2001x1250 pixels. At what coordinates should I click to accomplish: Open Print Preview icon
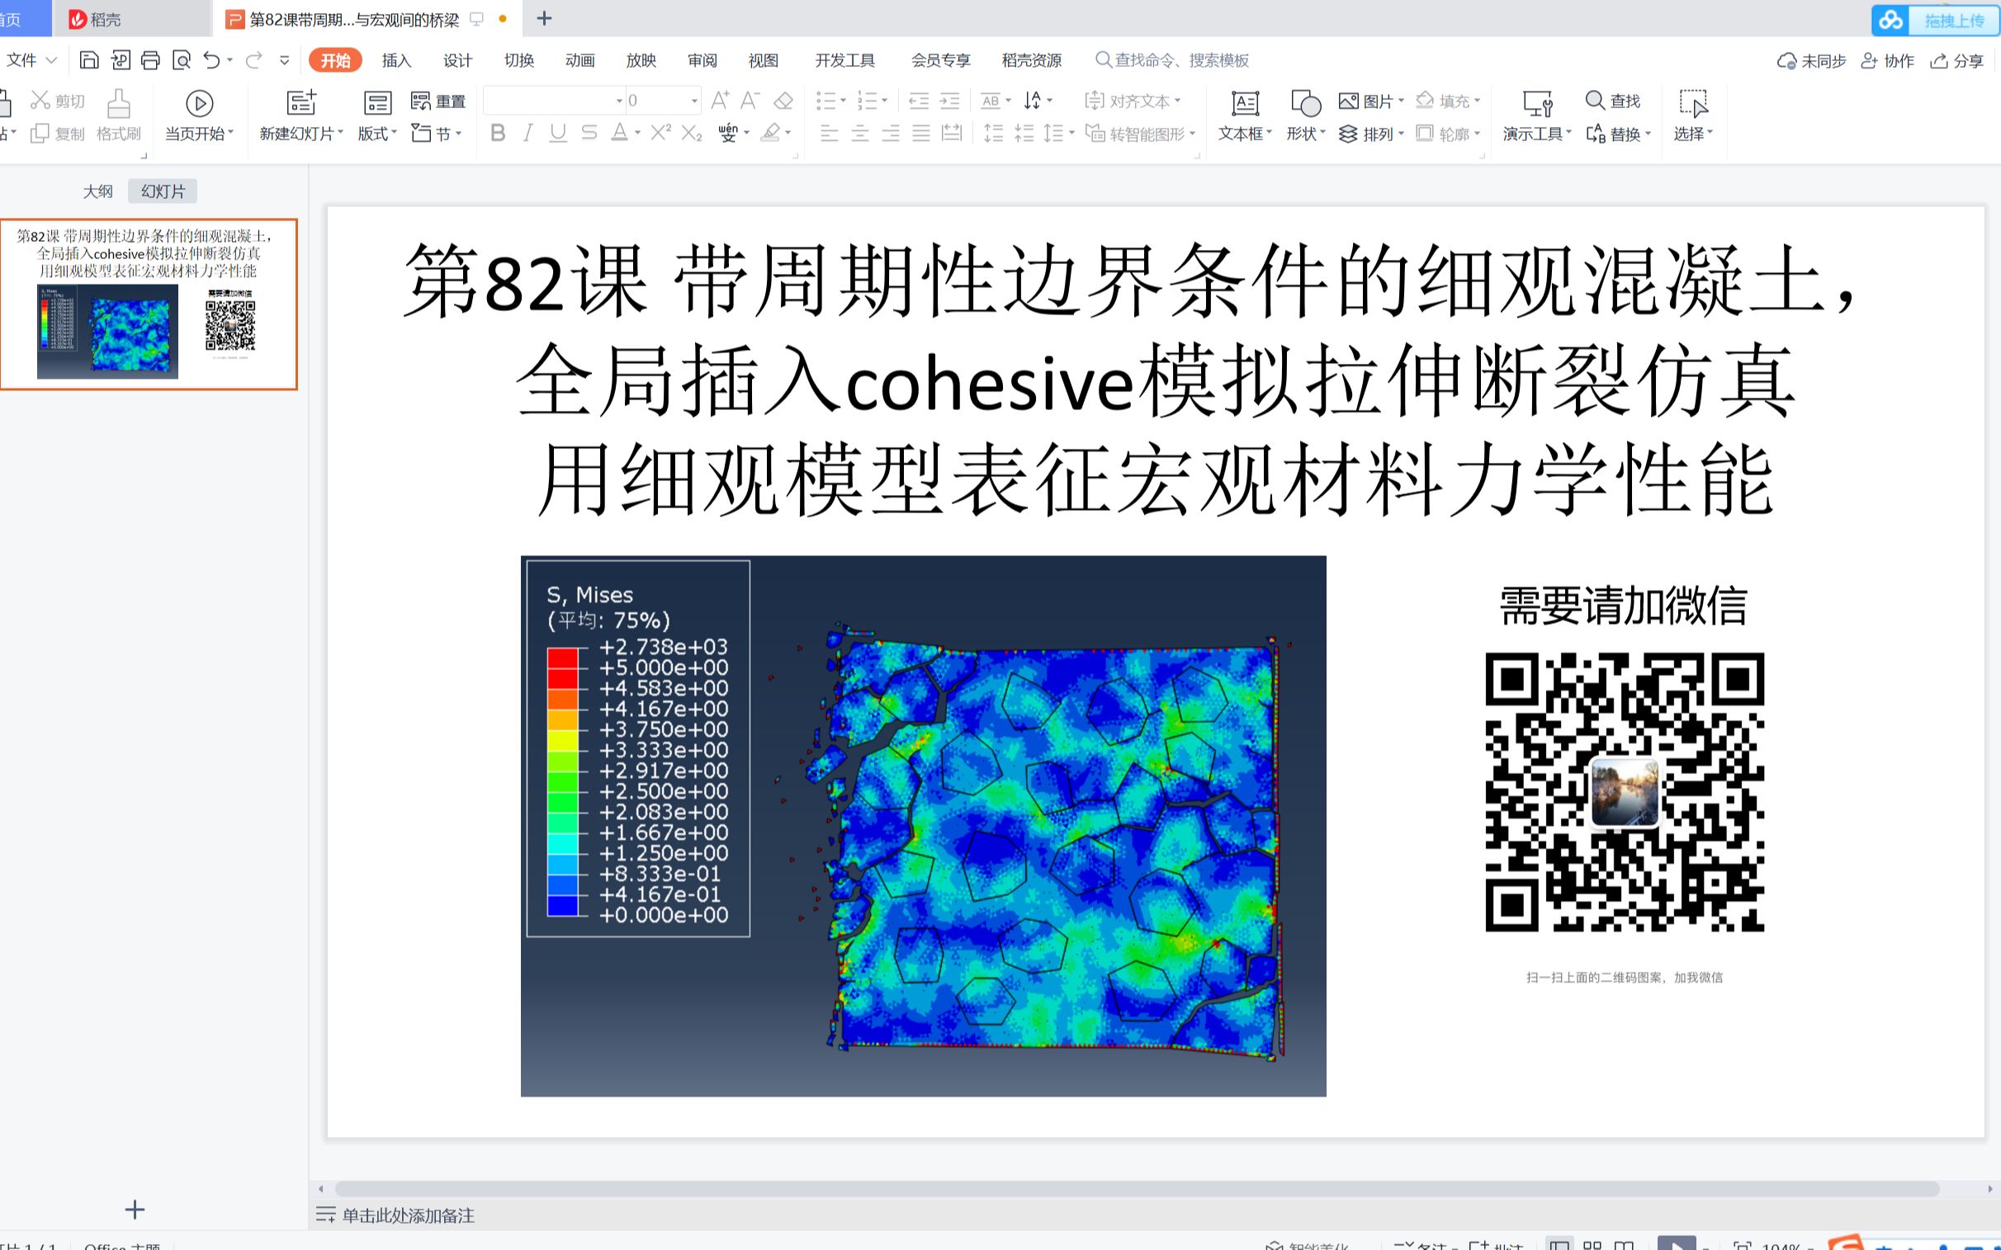pyautogui.click(x=181, y=60)
